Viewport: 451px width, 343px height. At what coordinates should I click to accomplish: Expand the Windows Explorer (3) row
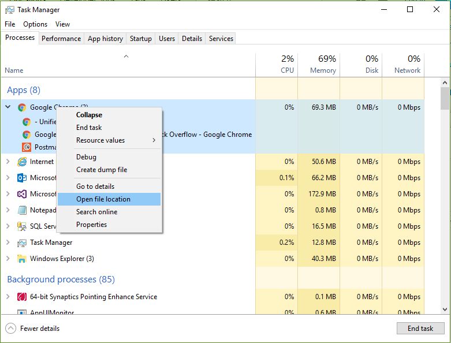pyautogui.click(x=8, y=259)
